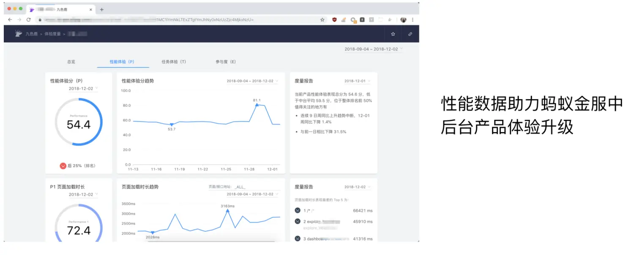634x255 pixels.
Task: Click the browser back arrow
Action: pos(10,19)
